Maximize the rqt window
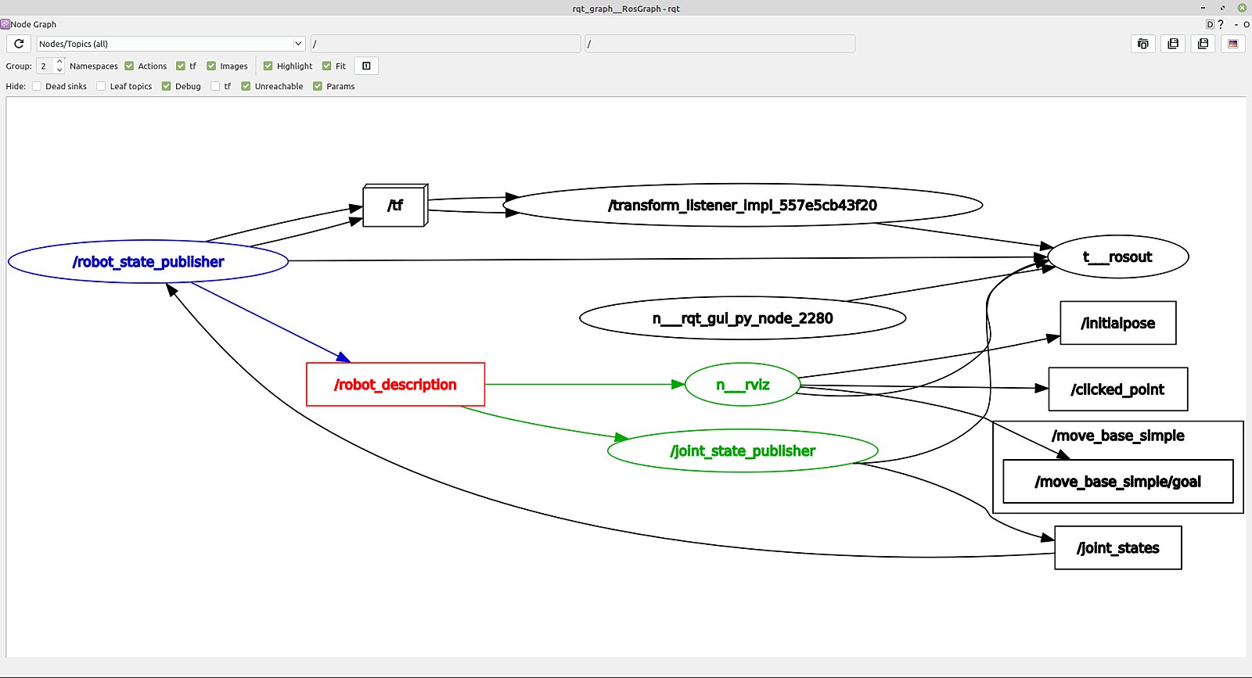This screenshot has height=678, width=1252. pyautogui.click(x=1222, y=8)
